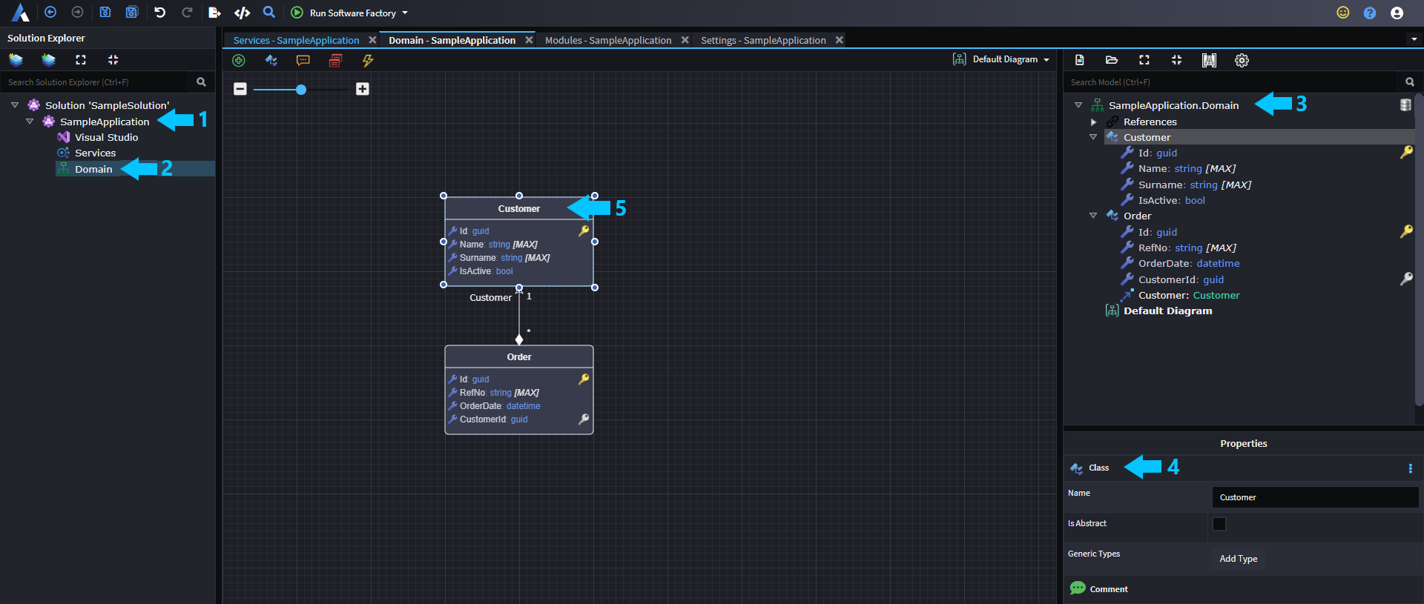The image size is (1424, 604).
Task: Expand the References node
Action: [x=1093, y=122]
